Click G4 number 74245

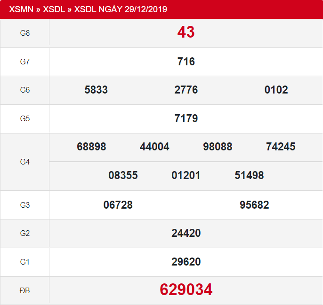click(x=281, y=147)
